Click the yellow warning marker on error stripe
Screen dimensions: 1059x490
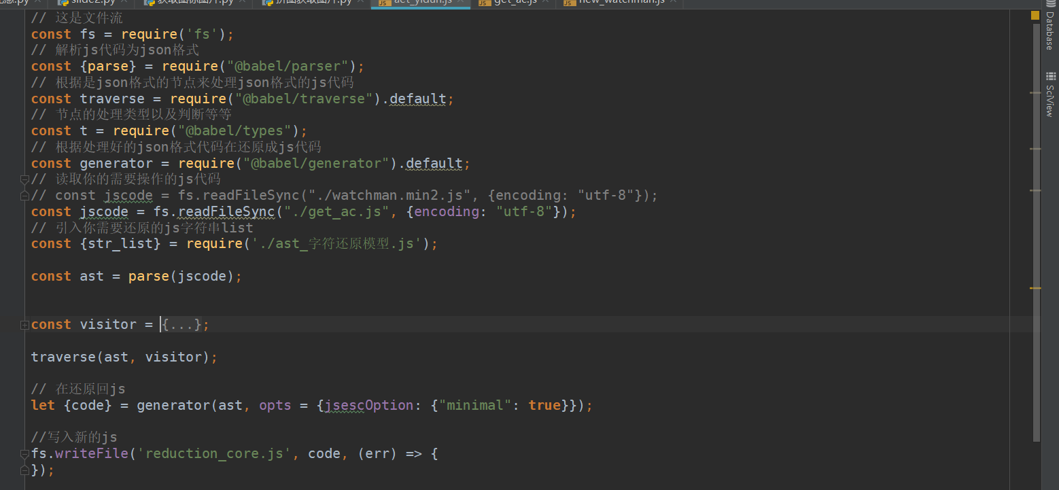[1035, 288]
